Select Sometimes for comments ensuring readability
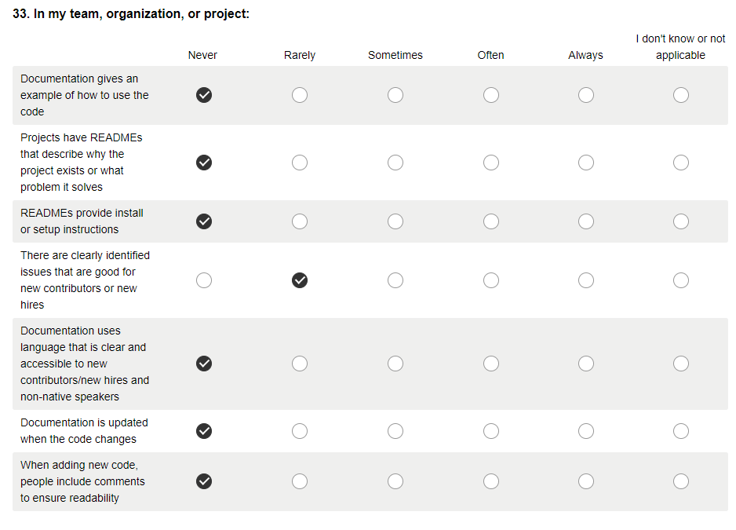The height and width of the screenshot is (530, 736). point(395,481)
